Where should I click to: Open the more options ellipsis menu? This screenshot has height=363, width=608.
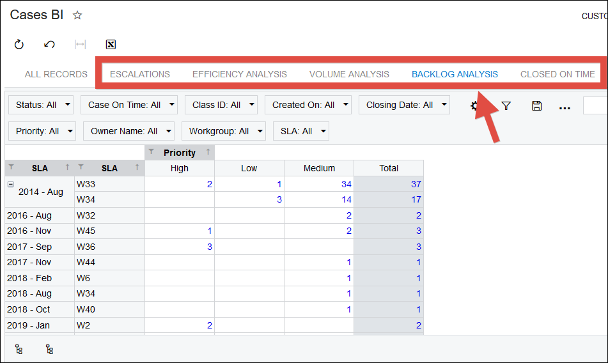tap(565, 107)
